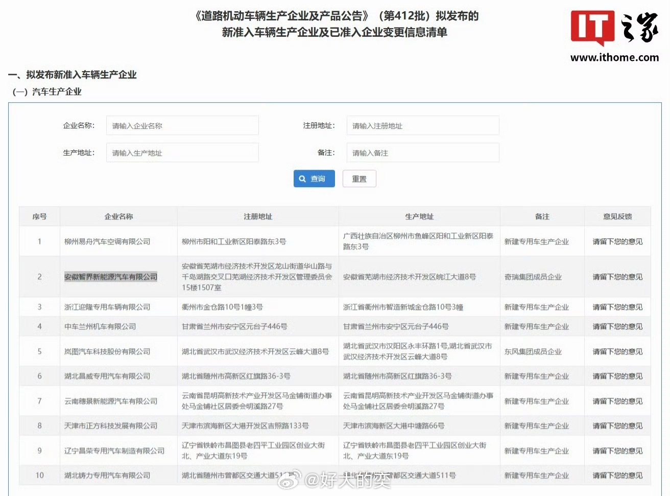Click address 柳州市阳和工业新区阳泰路东3号
The height and width of the screenshot is (496, 670).
[234, 241]
